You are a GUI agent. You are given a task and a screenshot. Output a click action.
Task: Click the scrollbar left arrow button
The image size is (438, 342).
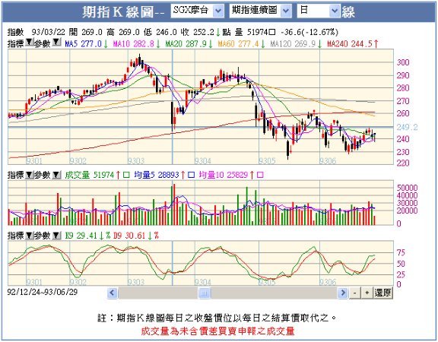click(113, 293)
